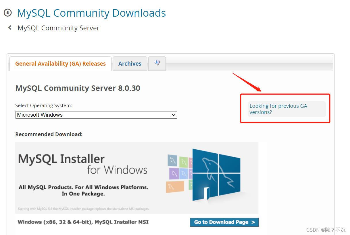Click the download circle icon beside page title
350x235 pixels.
[x=8, y=13]
